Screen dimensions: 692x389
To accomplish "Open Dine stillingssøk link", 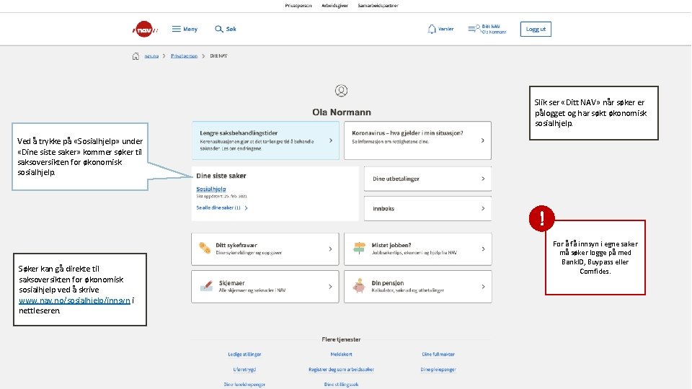I will [x=341, y=385].
